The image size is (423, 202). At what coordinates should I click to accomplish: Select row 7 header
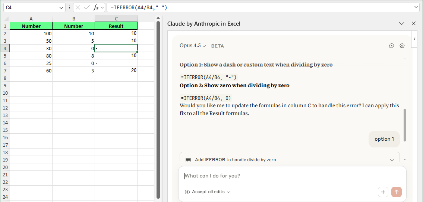click(5, 71)
